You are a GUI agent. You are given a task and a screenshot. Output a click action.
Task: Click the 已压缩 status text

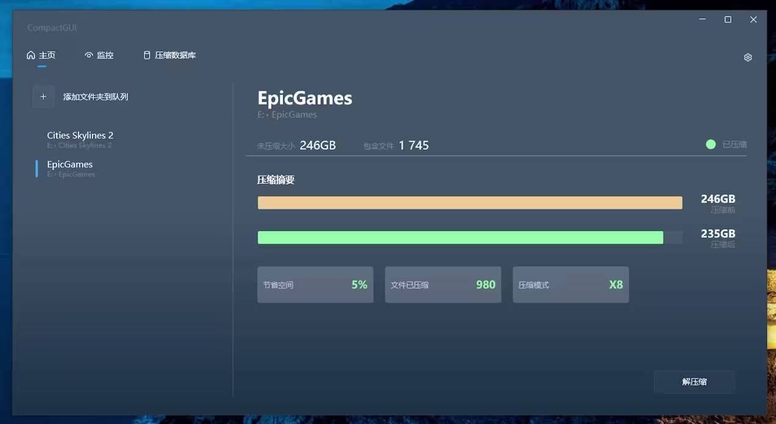pos(735,144)
